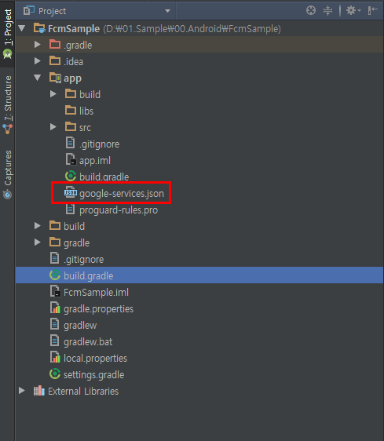
Task: Click the .idea folder icon
Action: 55,60
